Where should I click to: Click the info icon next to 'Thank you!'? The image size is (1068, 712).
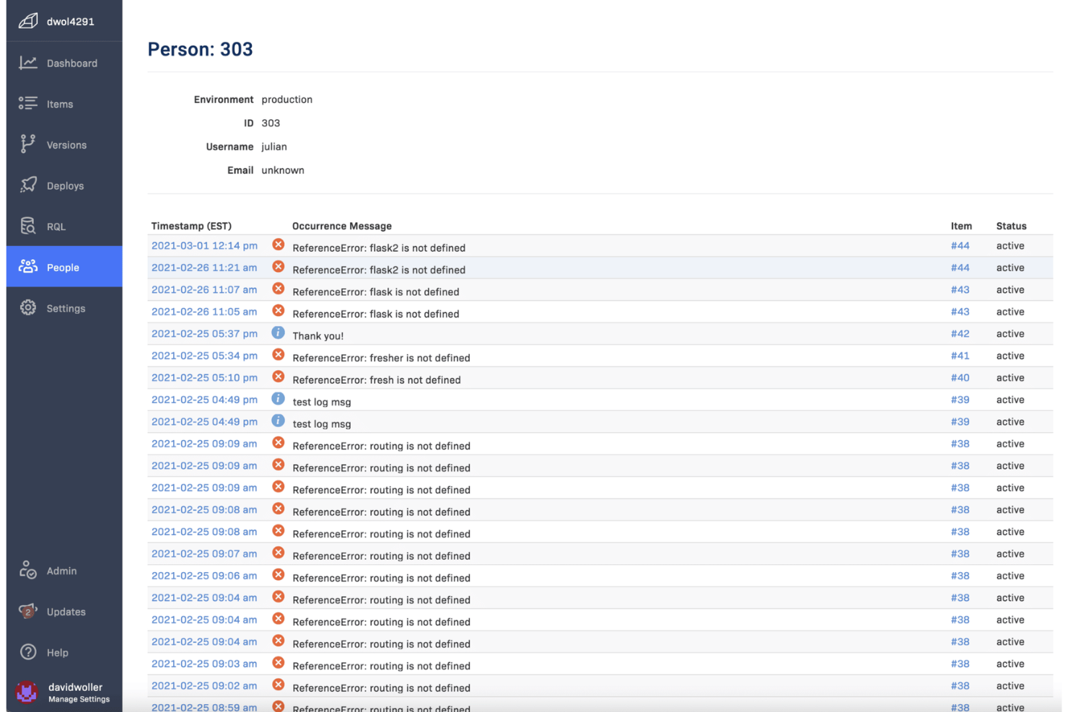coord(278,333)
